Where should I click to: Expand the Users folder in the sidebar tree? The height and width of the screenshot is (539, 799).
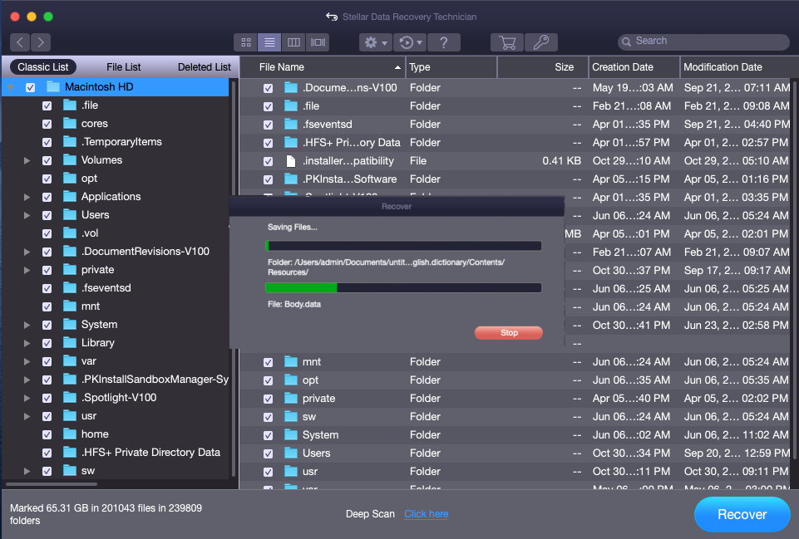pos(27,215)
